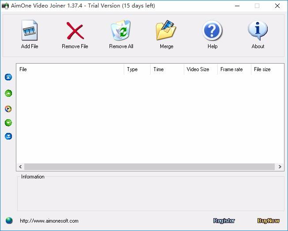This screenshot has width=288, height=231.
Task: Click the globe icon beside website URL
Action: [9, 220]
